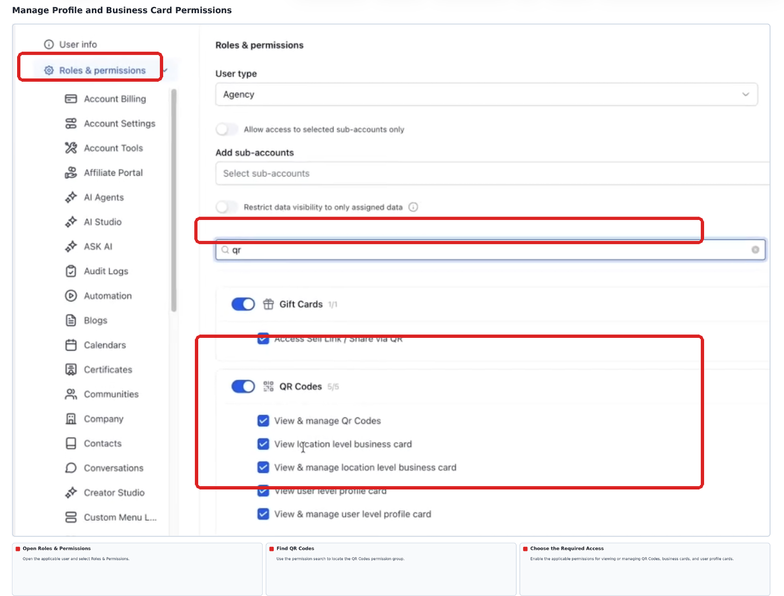
Task: Click the Communities people icon
Action: tap(71, 394)
